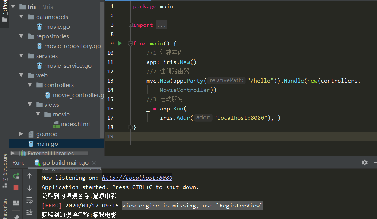Viewport: 377px width, 219px height.
Task: Collapse the views folder
Action: click(x=30, y=104)
